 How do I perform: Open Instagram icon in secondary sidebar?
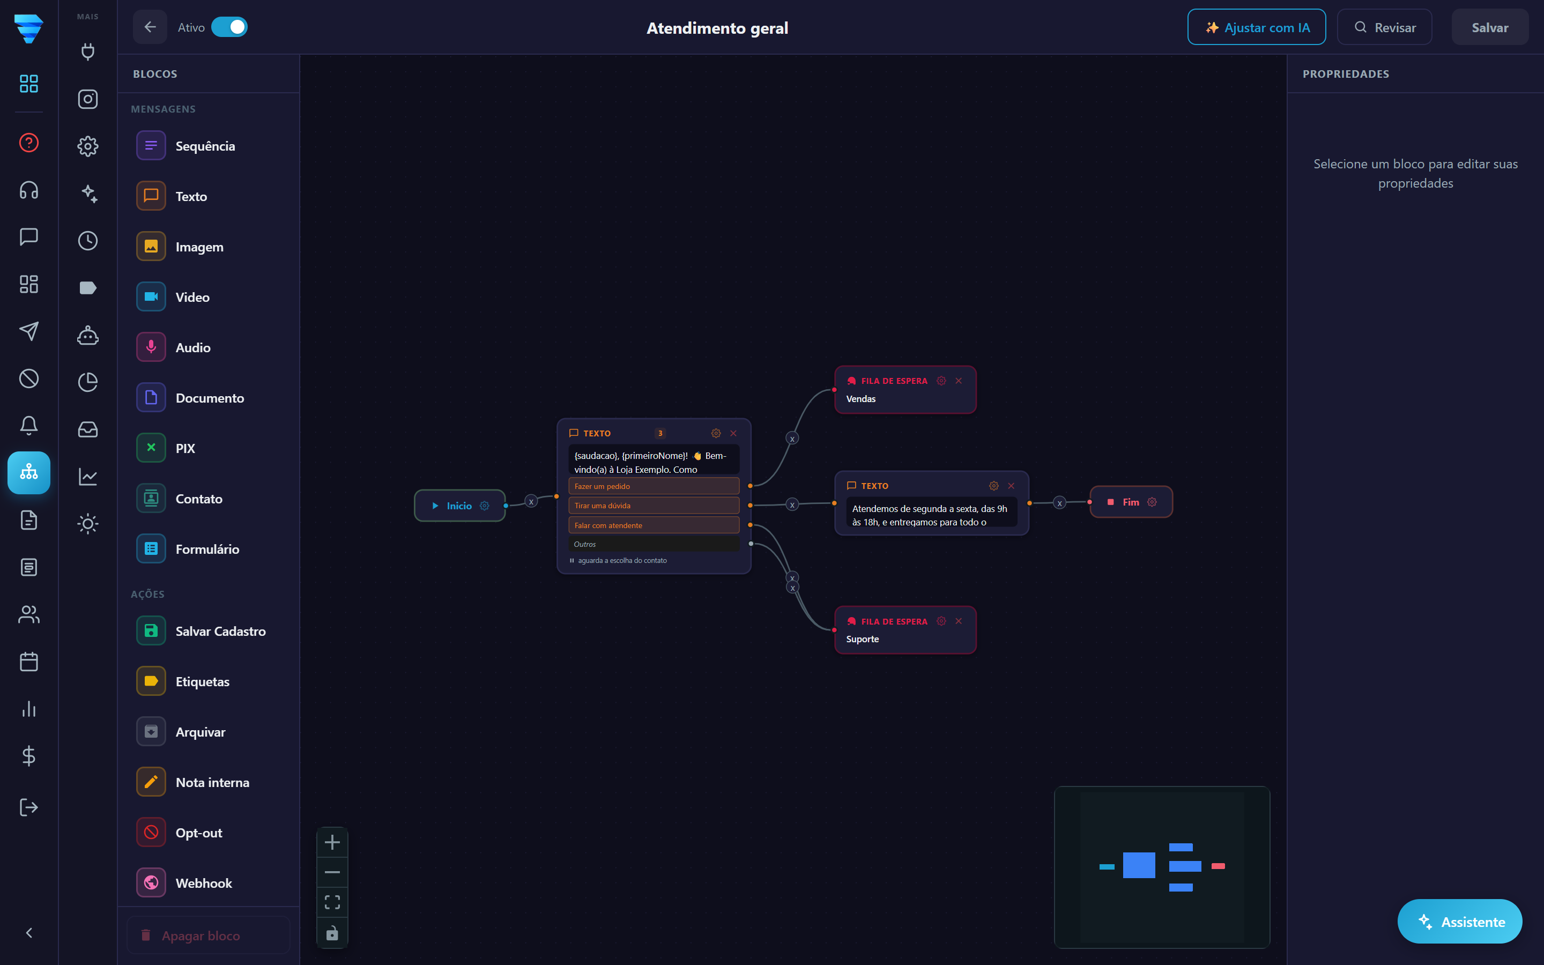(x=87, y=99)
